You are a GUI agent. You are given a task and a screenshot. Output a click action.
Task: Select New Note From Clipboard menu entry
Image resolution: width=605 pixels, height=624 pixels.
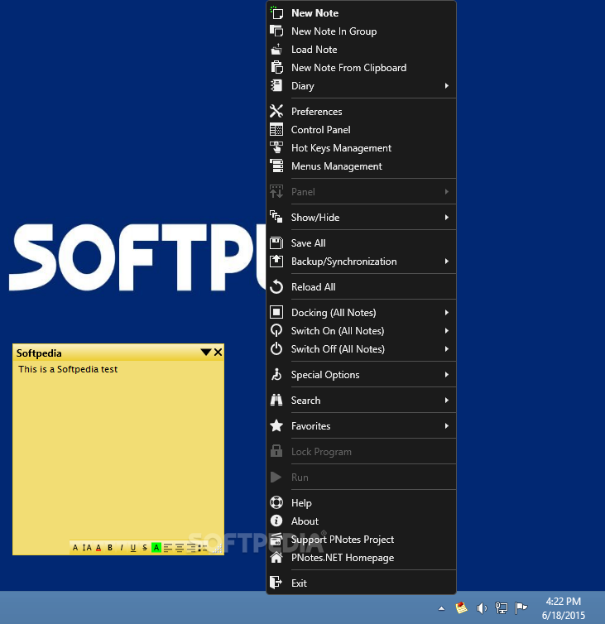click(361, 68)
